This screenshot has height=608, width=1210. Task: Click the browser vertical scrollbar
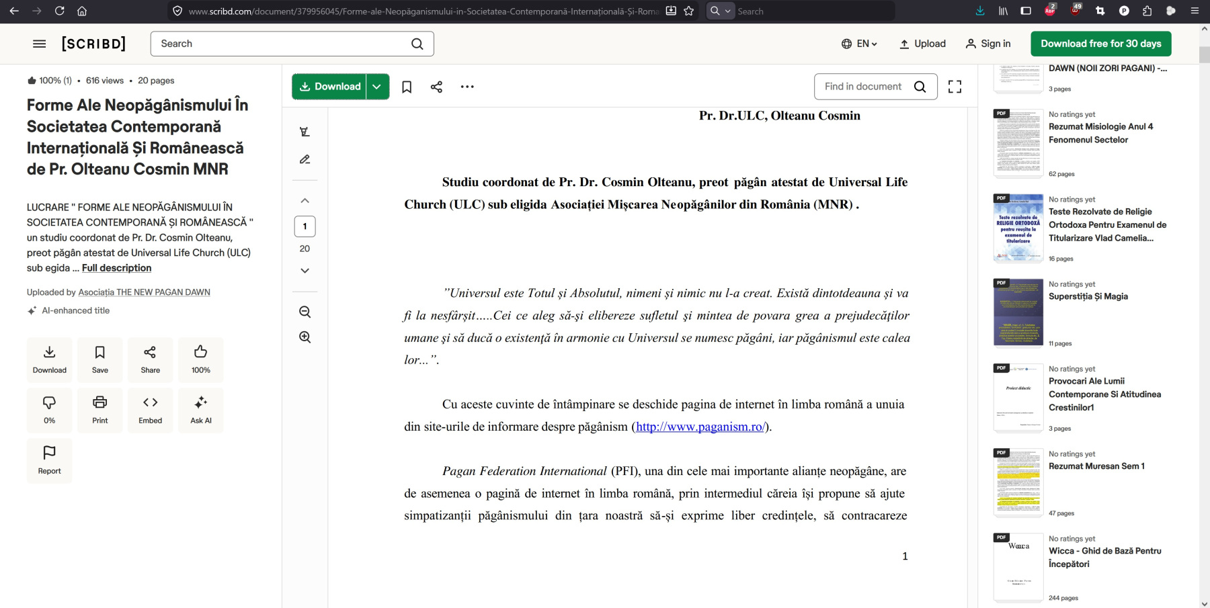coord(1204,269)
